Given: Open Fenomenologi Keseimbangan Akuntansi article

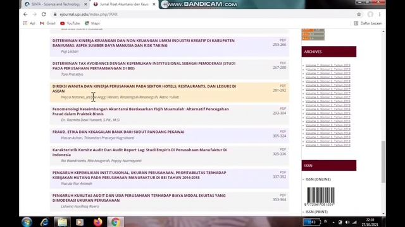Looking at the screenshot, I should coord(140,112).
